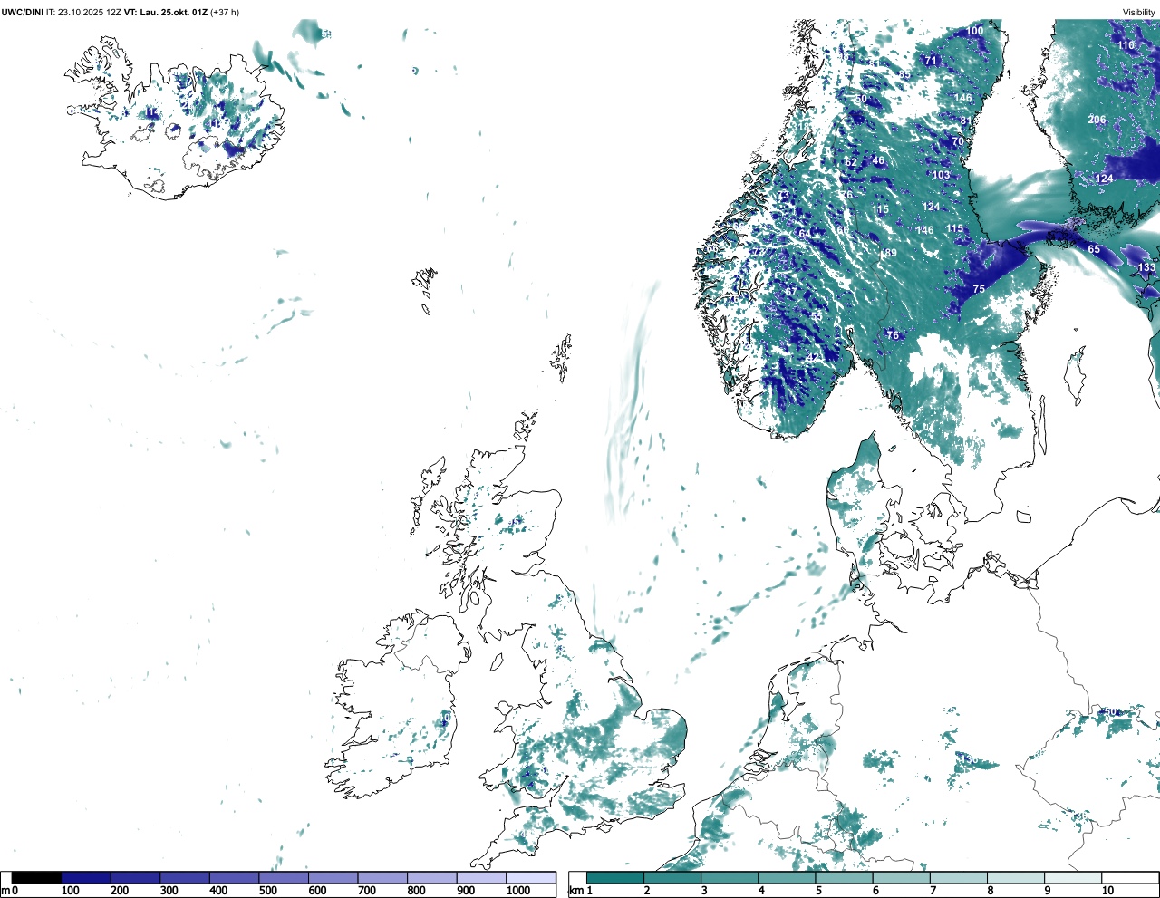This screenshot has width=1160, height=898.
Task: Click the '65' visibility value on the map
Action: 1094,249
